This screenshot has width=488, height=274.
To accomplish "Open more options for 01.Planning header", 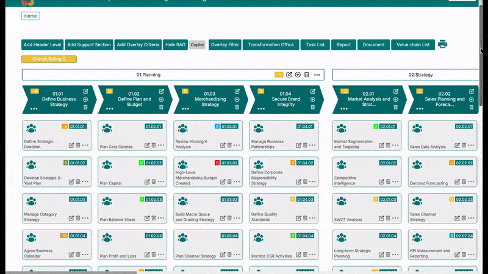I will [x=317, y=75].
